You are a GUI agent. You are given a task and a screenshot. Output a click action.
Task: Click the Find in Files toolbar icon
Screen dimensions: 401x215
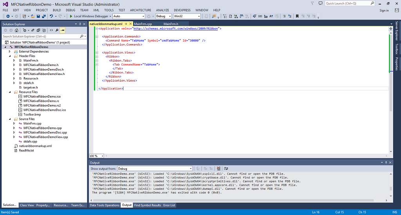tap(213, 16)
